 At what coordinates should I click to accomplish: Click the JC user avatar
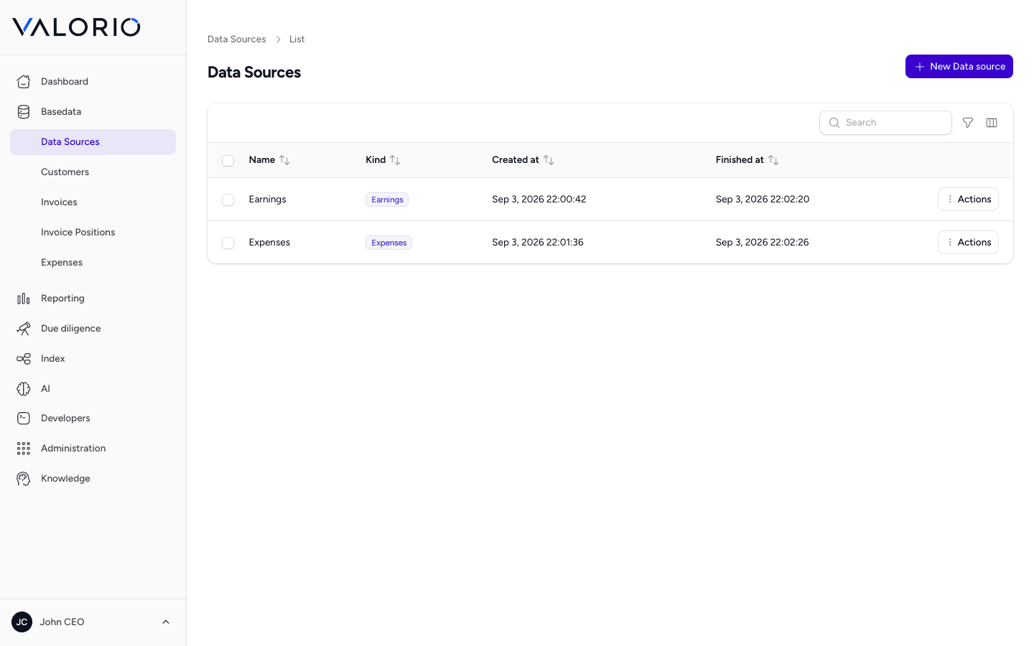coord(22,622)
